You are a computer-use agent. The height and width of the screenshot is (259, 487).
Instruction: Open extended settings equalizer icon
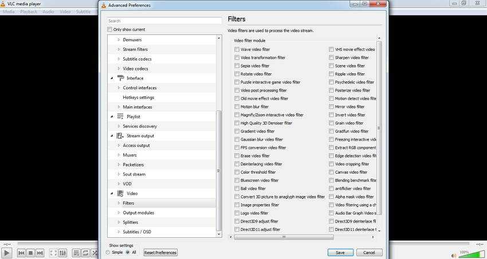[62, 253]
